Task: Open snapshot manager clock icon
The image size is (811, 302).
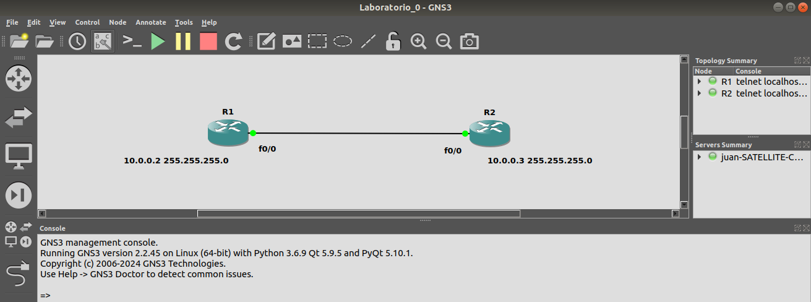Action: pos(77,41)
